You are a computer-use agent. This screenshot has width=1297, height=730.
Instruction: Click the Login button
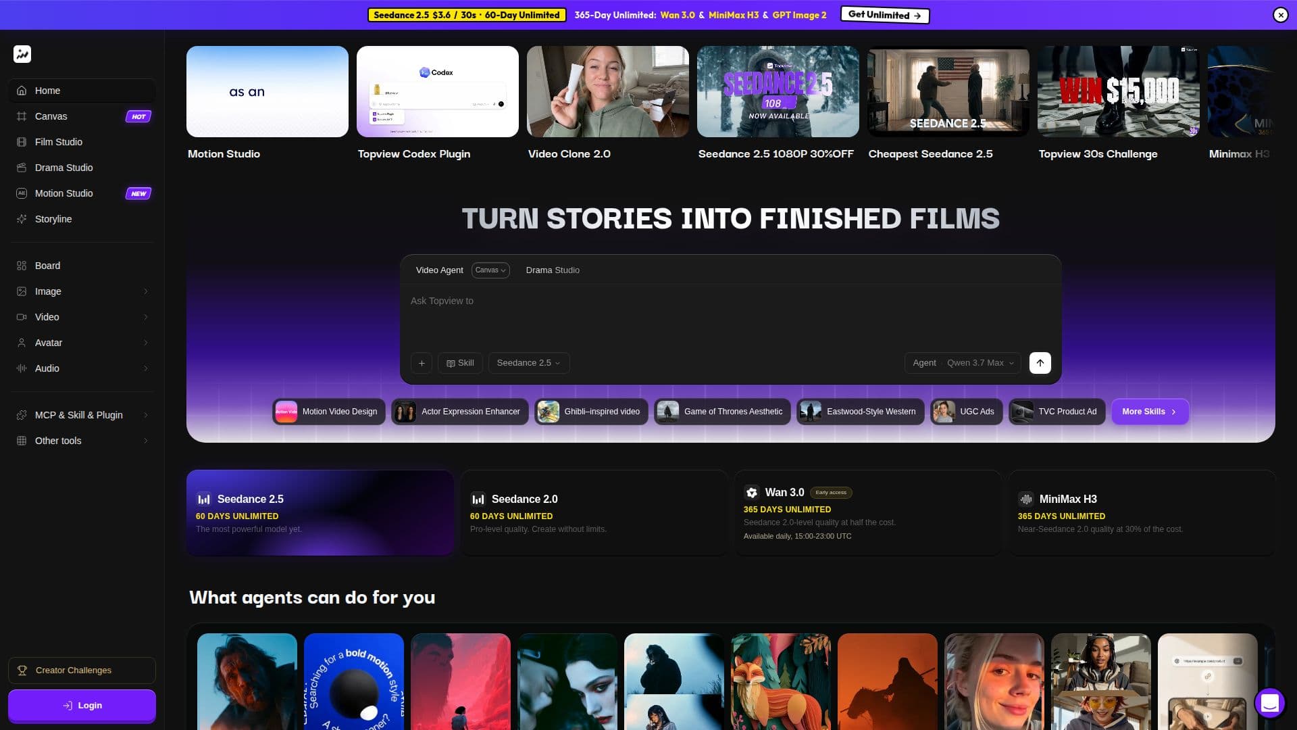click(82, 706)
